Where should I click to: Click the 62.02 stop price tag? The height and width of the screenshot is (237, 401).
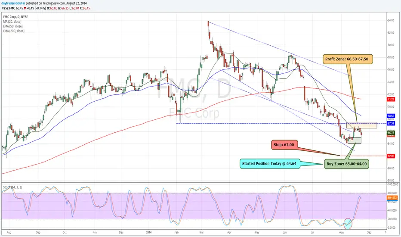pos(391,156)
